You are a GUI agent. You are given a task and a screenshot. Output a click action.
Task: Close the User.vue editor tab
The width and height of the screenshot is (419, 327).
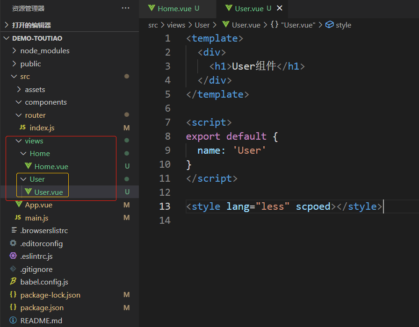(x=280, y=8)
